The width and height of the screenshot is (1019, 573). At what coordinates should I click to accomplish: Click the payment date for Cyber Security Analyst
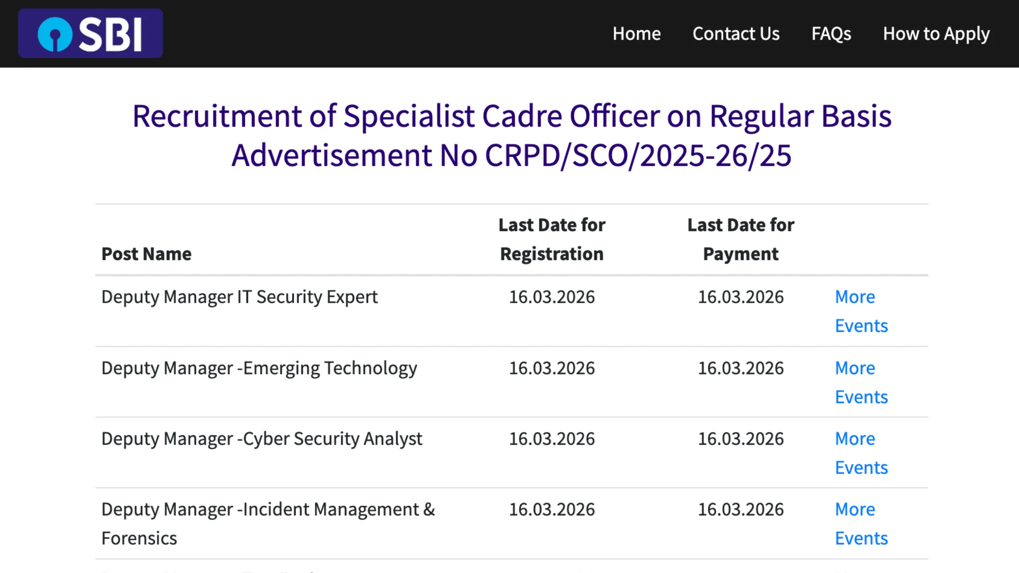[740, 439]
